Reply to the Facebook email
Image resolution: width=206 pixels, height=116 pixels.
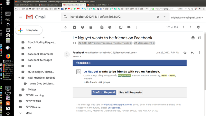[x=192, y=53]
